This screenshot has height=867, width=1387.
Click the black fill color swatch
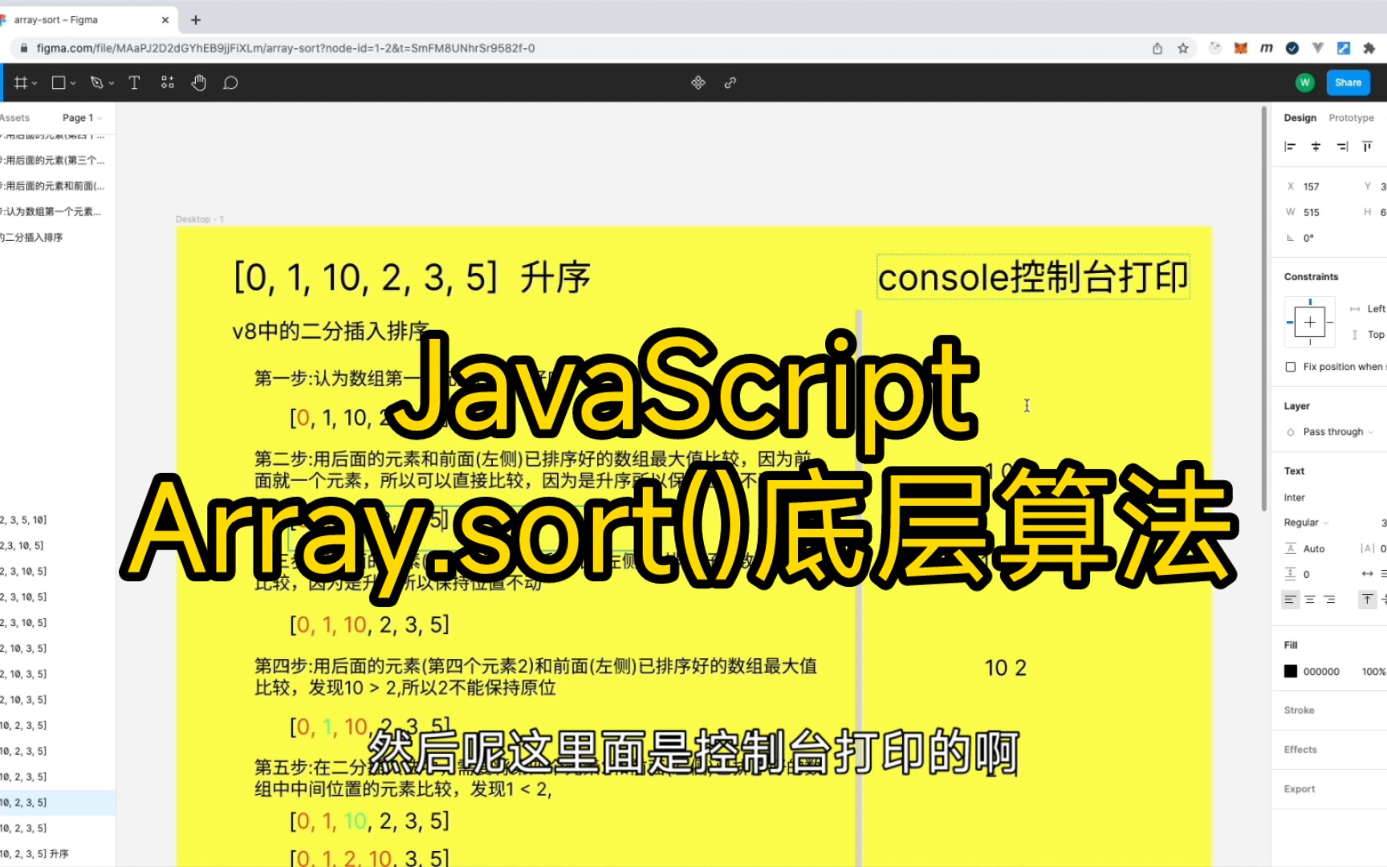[x=1290, y=670]
